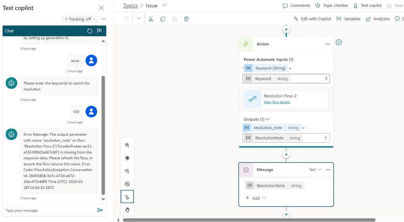
Task: Open the Message Text type dropdown
Action: [x=315, y=169]
